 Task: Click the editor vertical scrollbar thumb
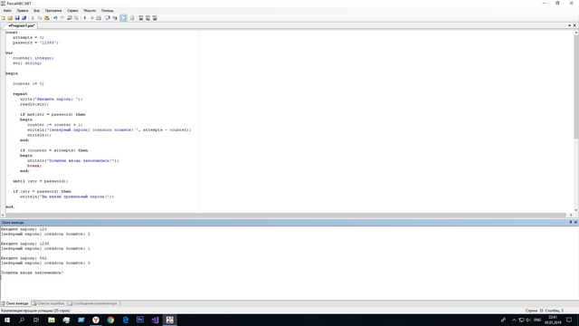575,87
